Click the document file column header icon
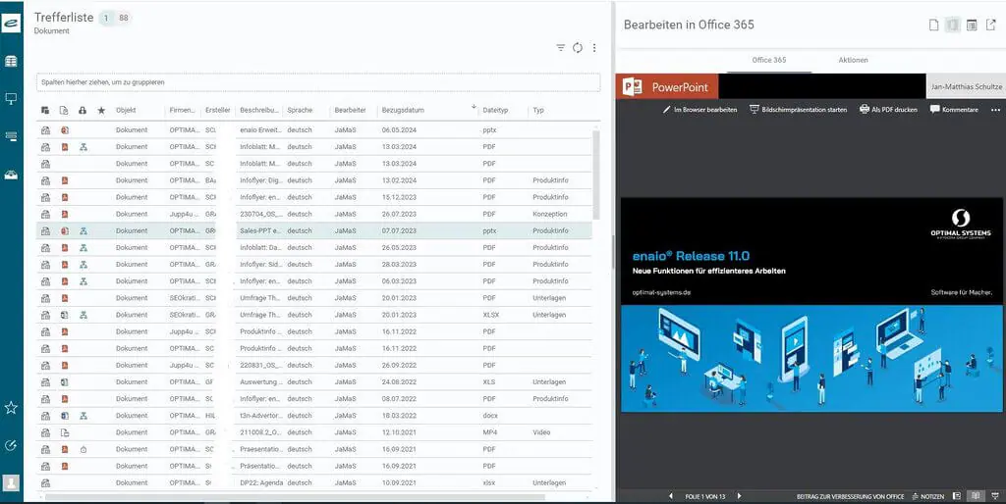The image size is (1006, 504). pos(64,110)
